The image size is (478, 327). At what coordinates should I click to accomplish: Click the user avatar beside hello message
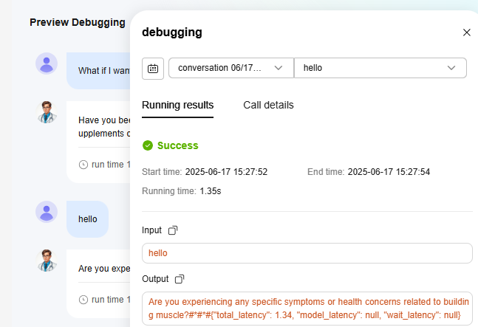pos(47,212)
